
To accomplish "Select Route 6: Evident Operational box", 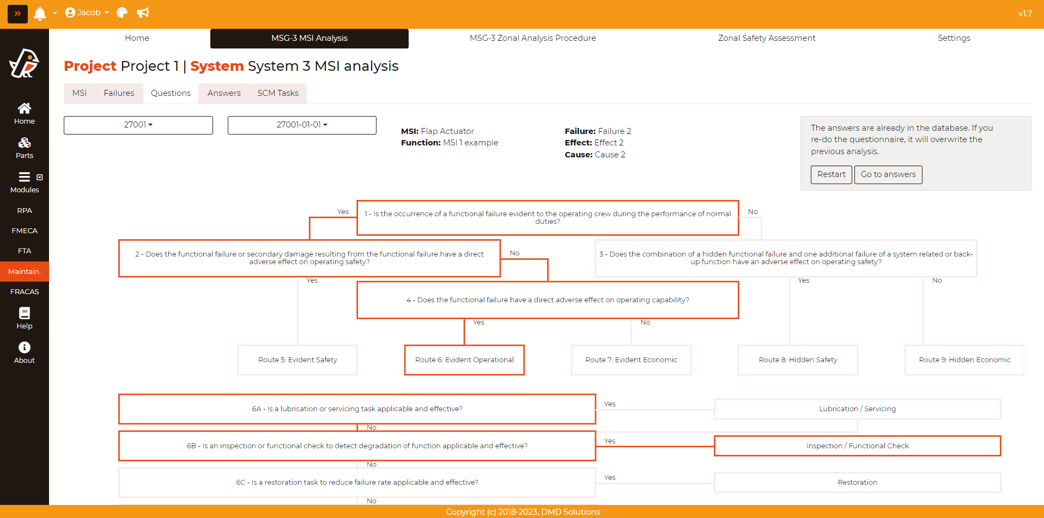I will (464, 360).
